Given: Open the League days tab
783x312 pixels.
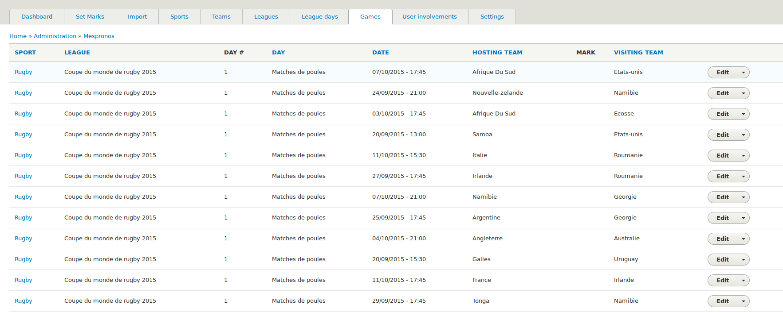Looking at the screenshot, I should [319, 17].
